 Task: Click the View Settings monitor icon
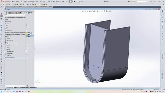[110, 11]
